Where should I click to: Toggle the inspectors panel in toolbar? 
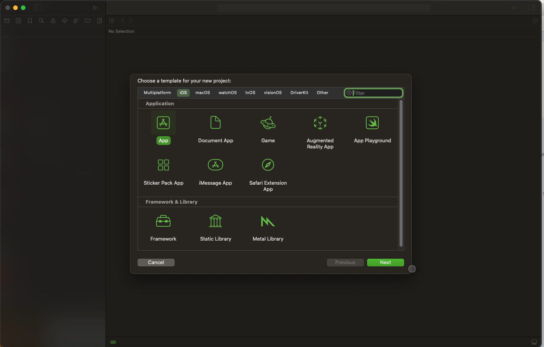point(532,8)
